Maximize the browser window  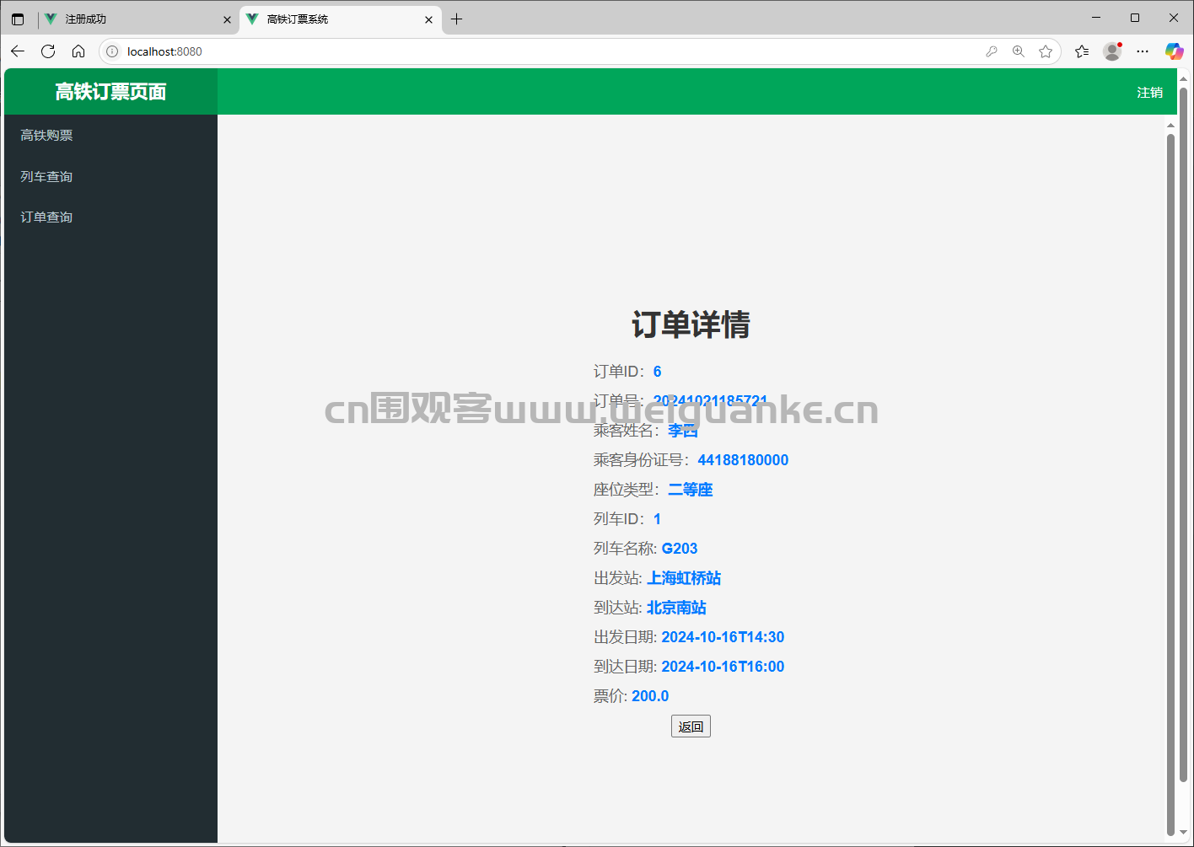[x=1135, y=18]
